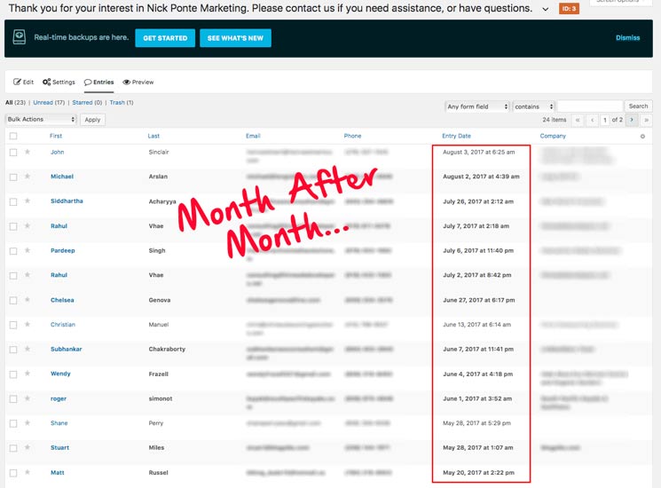Check the Wendy Frazell row checkbox
The height and width of the screenshot is (488, 661).
coord(13,374)
